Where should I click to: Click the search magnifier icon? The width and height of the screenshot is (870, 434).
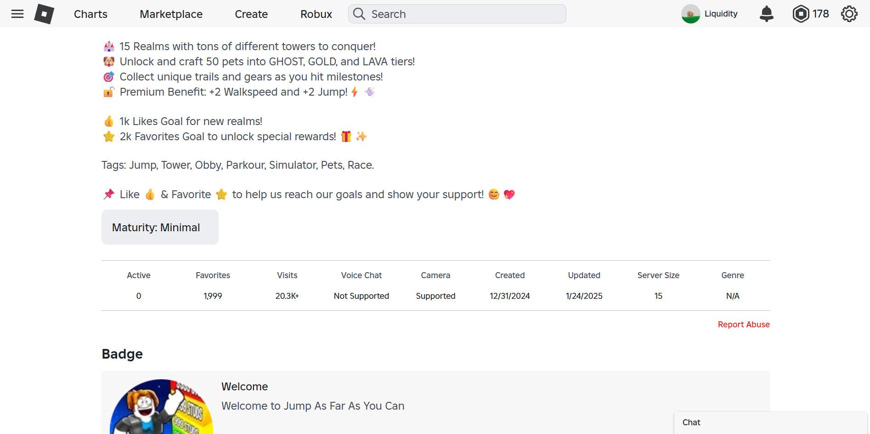tap(359, 14)
